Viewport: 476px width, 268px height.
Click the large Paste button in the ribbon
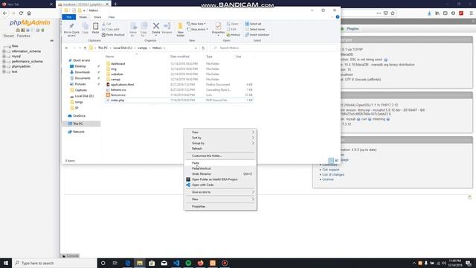tap(95, 28)
